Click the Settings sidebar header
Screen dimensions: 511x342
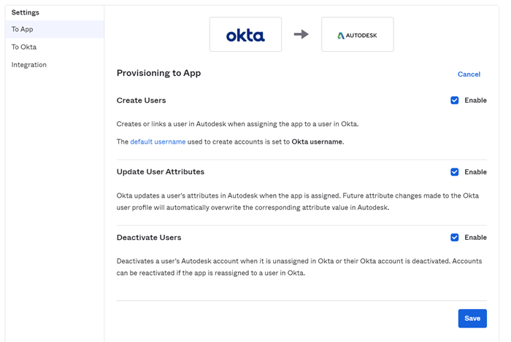(26, 12)
